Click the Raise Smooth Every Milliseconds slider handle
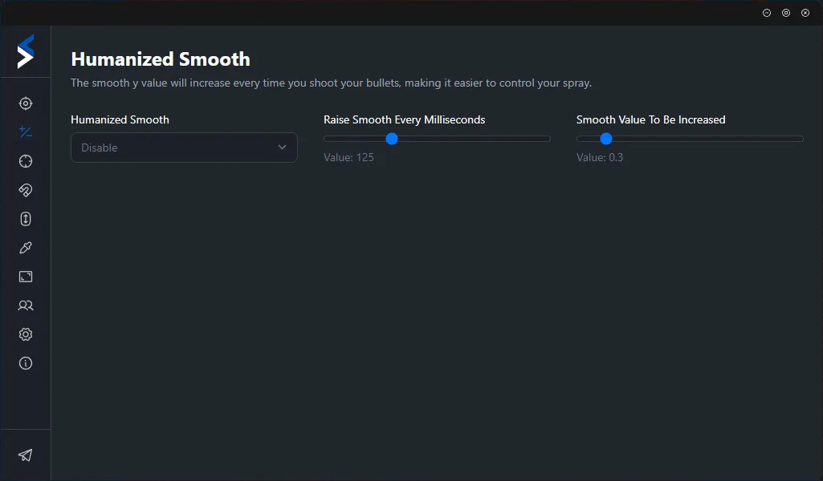Screen dimensions: 823x481 pos(392,139)
